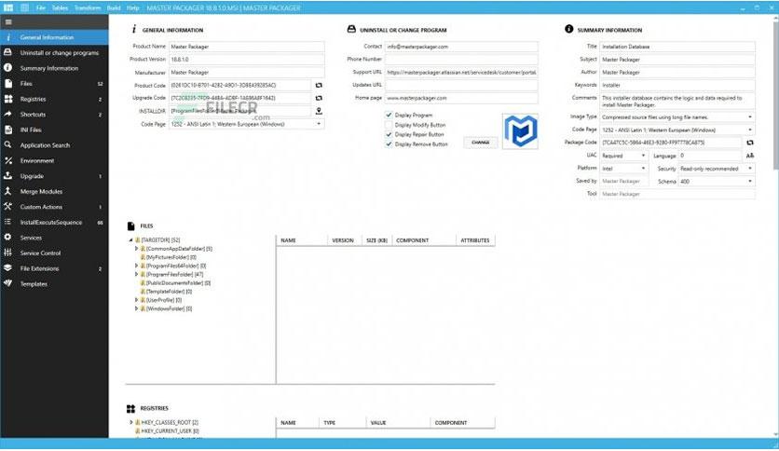Sort registries by the VALUE column
This screenshot has height=451, width=779.
pyautogui.click(x=398, y=423)
